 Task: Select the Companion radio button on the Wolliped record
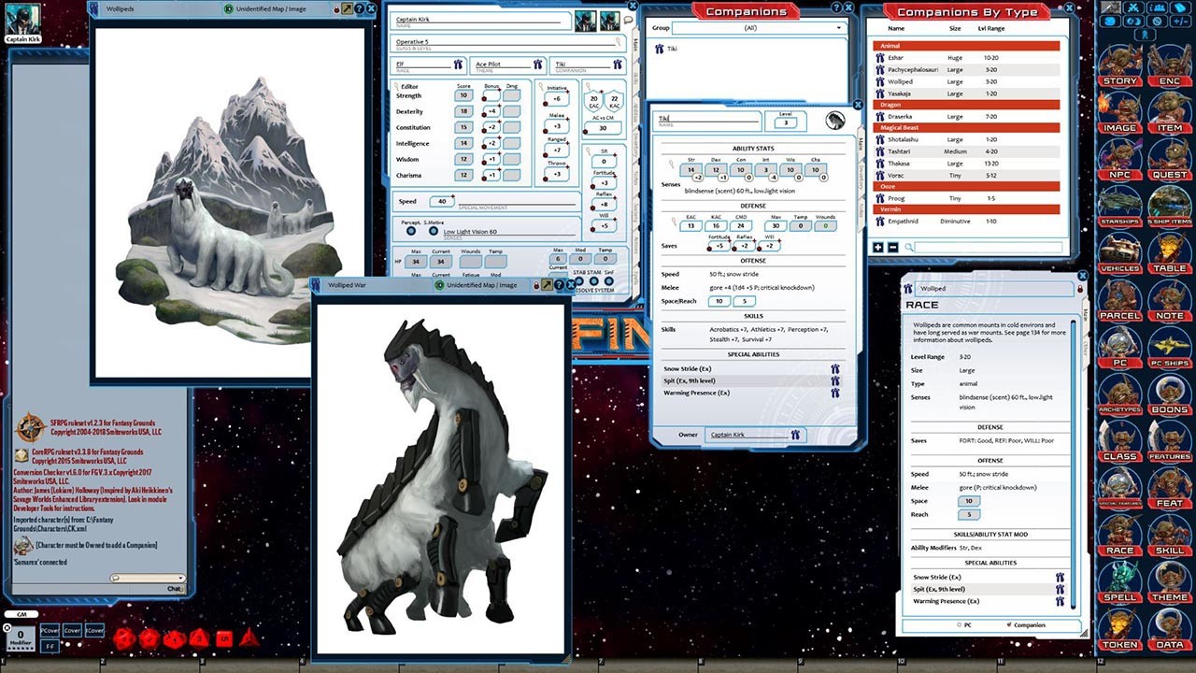[x=1011, y=624]
